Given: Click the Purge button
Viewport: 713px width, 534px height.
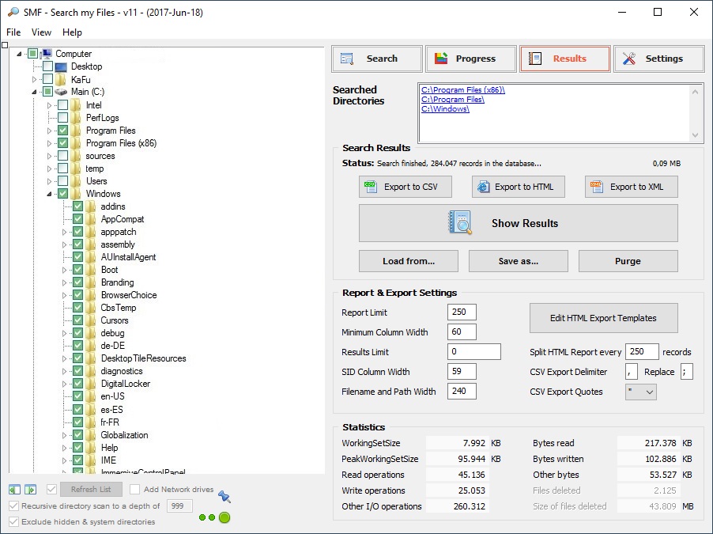Looking at the screenshot, I should (x=628, y=261).
